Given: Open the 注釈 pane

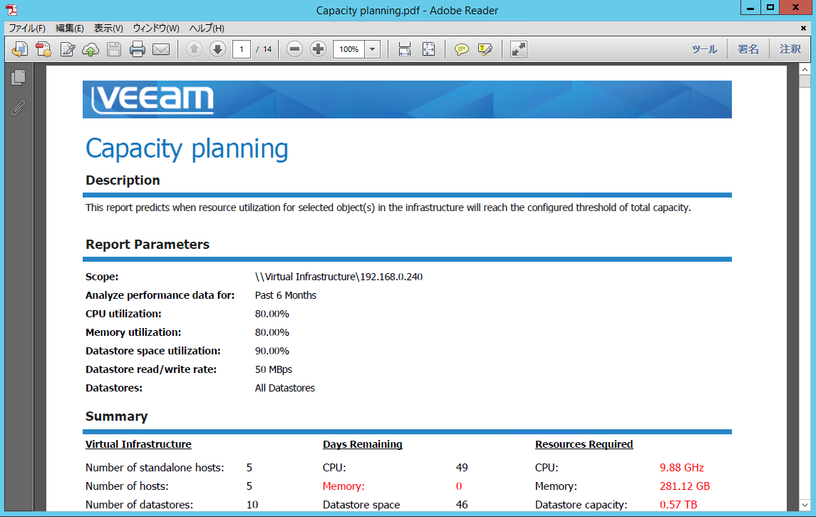Looking at the screenshot, I should [790, 49].
